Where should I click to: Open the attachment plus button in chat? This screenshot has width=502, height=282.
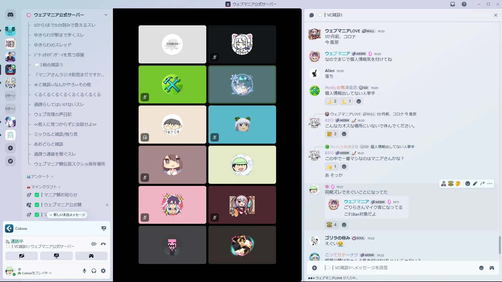[x=315, y=268]
